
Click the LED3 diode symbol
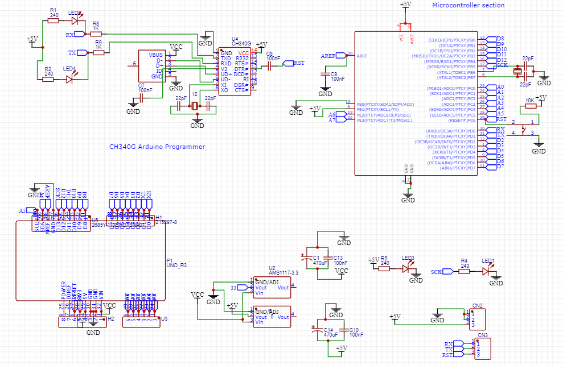406,268
